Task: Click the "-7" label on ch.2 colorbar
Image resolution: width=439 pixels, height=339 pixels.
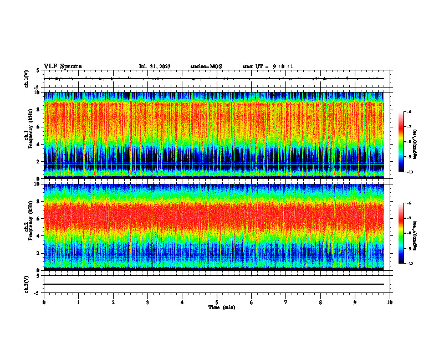Action: [410, 218]
